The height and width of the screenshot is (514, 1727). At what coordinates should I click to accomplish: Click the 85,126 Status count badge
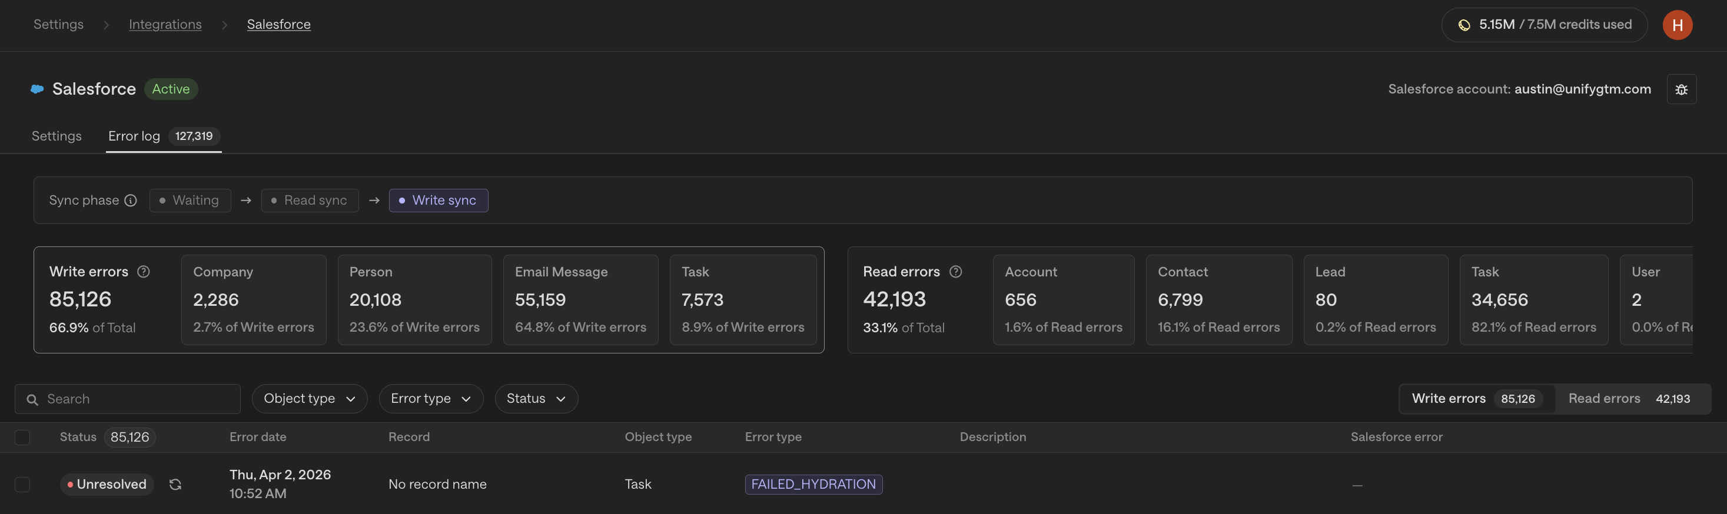pos(130,438)
